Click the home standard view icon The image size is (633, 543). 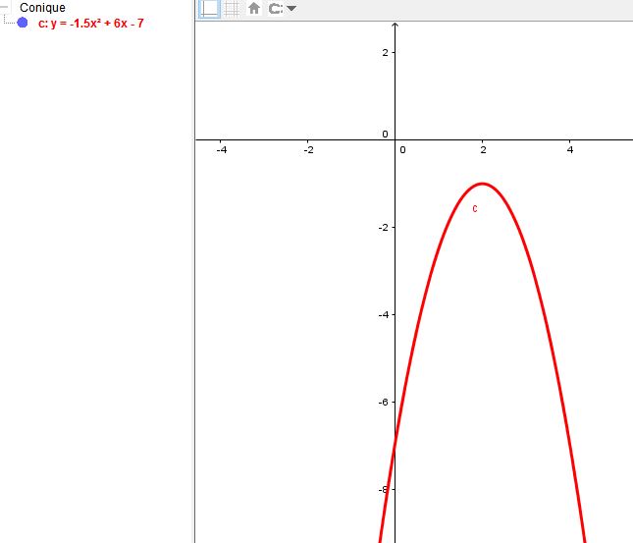point(254,9)
